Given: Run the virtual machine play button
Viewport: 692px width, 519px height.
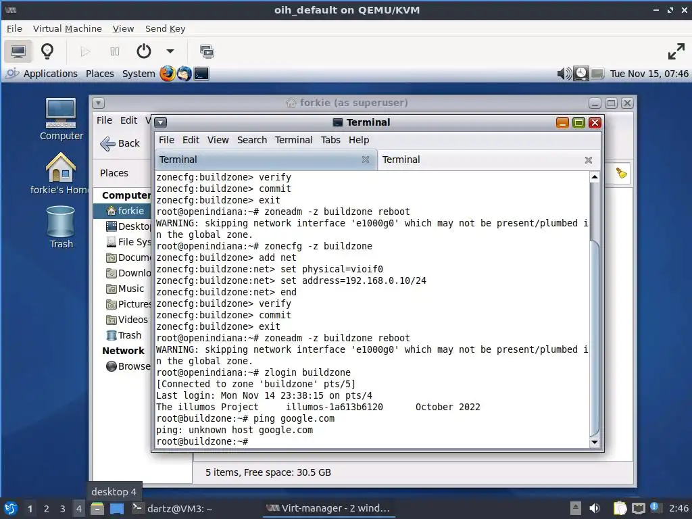Looking at the screenshot, I should pos(85,51).
